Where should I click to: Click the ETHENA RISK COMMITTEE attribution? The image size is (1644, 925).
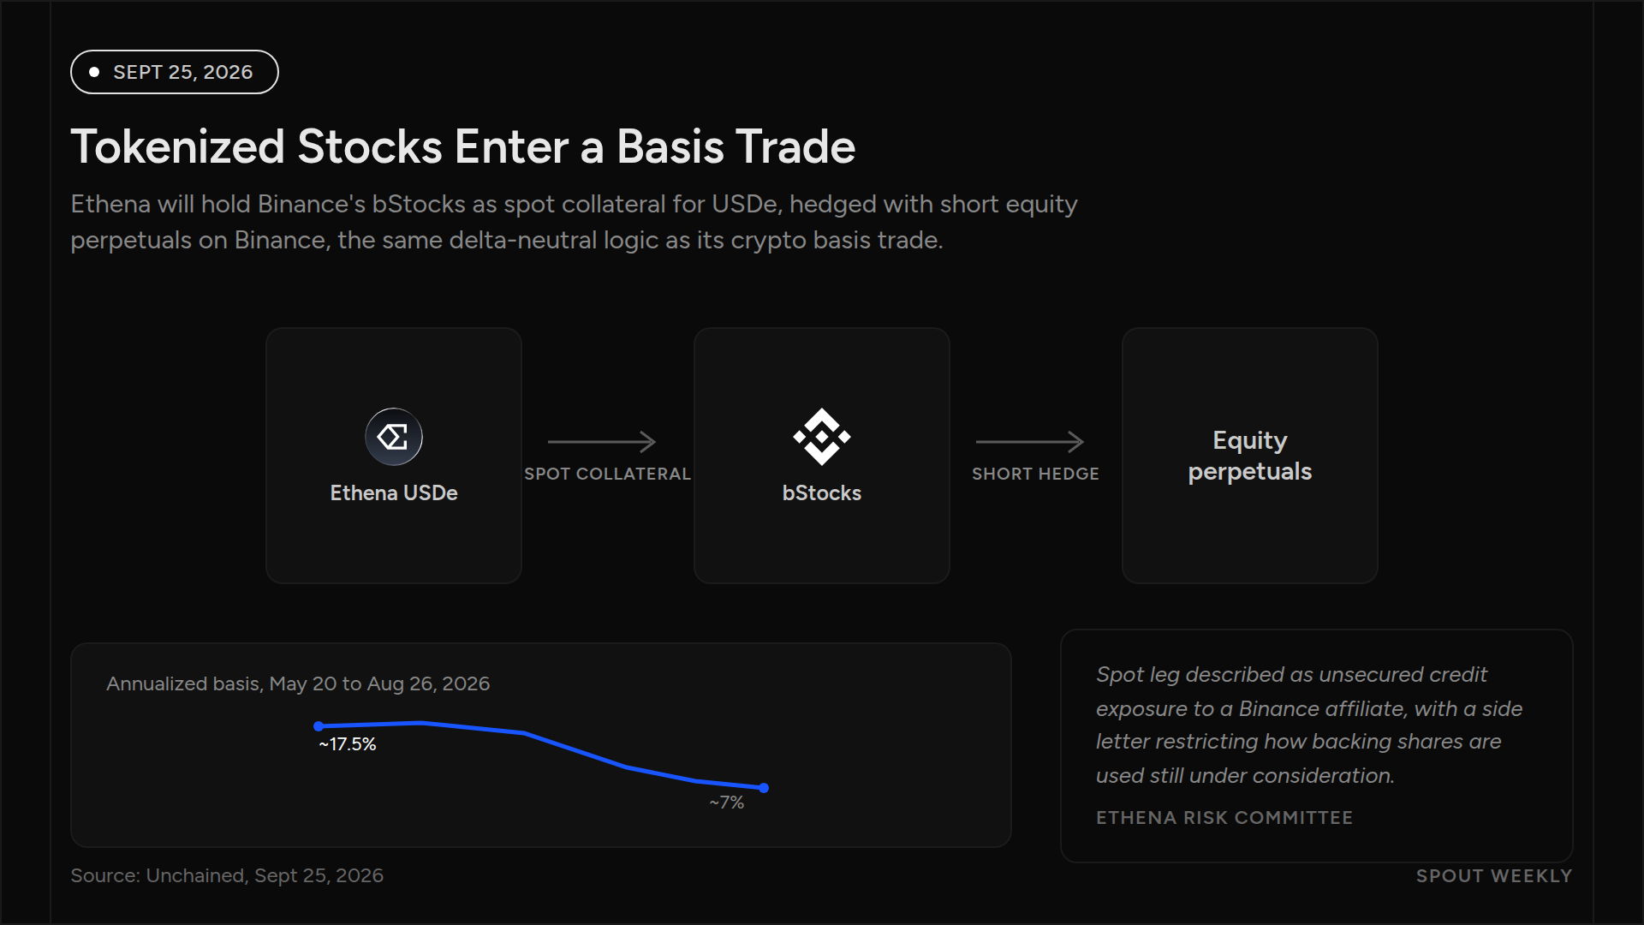click(1224, 818)
